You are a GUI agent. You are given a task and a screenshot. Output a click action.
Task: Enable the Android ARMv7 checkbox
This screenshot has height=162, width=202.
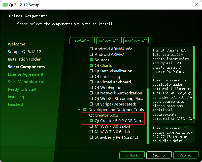(x=91, y=54)
